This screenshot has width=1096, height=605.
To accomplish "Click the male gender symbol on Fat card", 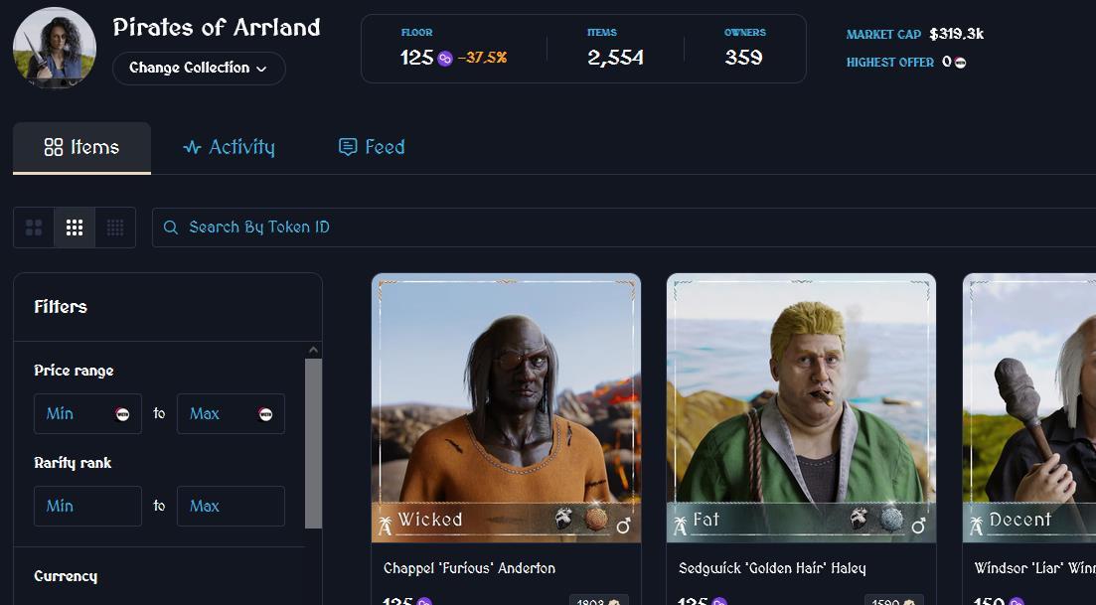I will [918, 525].
